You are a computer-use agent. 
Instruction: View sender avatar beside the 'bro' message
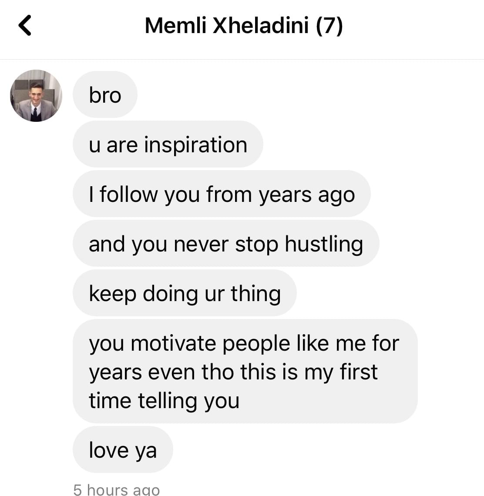point(36,96)
